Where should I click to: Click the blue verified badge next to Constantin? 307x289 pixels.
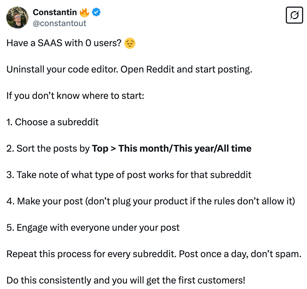pyautogui.click(x=96, y=12)
